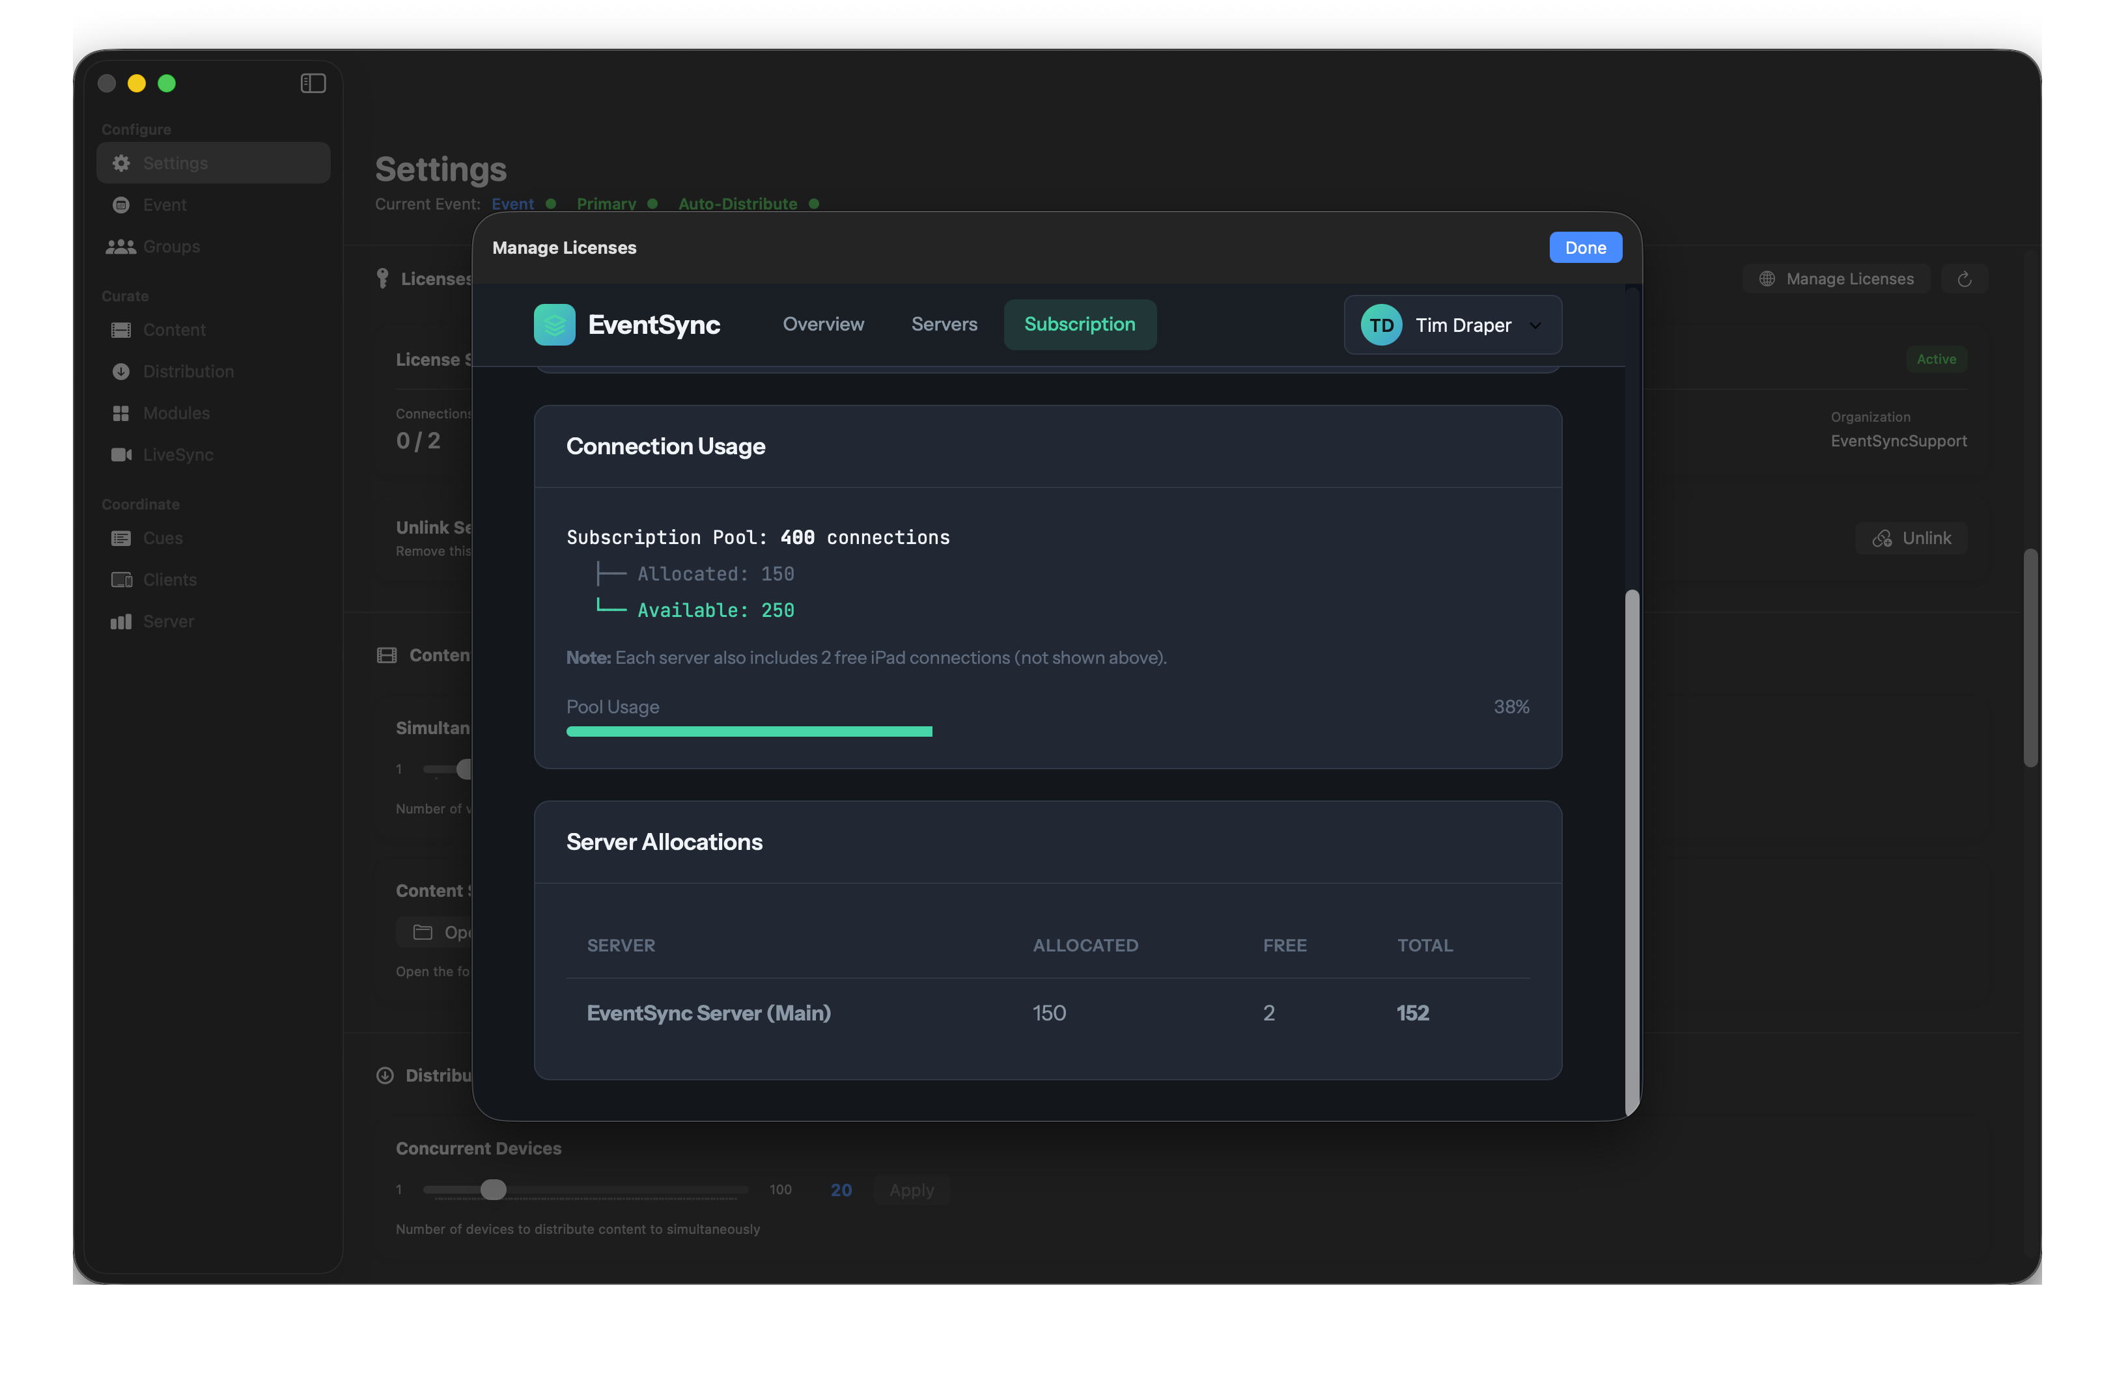
Task: Click the Subscription Pool 400 connections text
Action: click(x=758, y=538)
